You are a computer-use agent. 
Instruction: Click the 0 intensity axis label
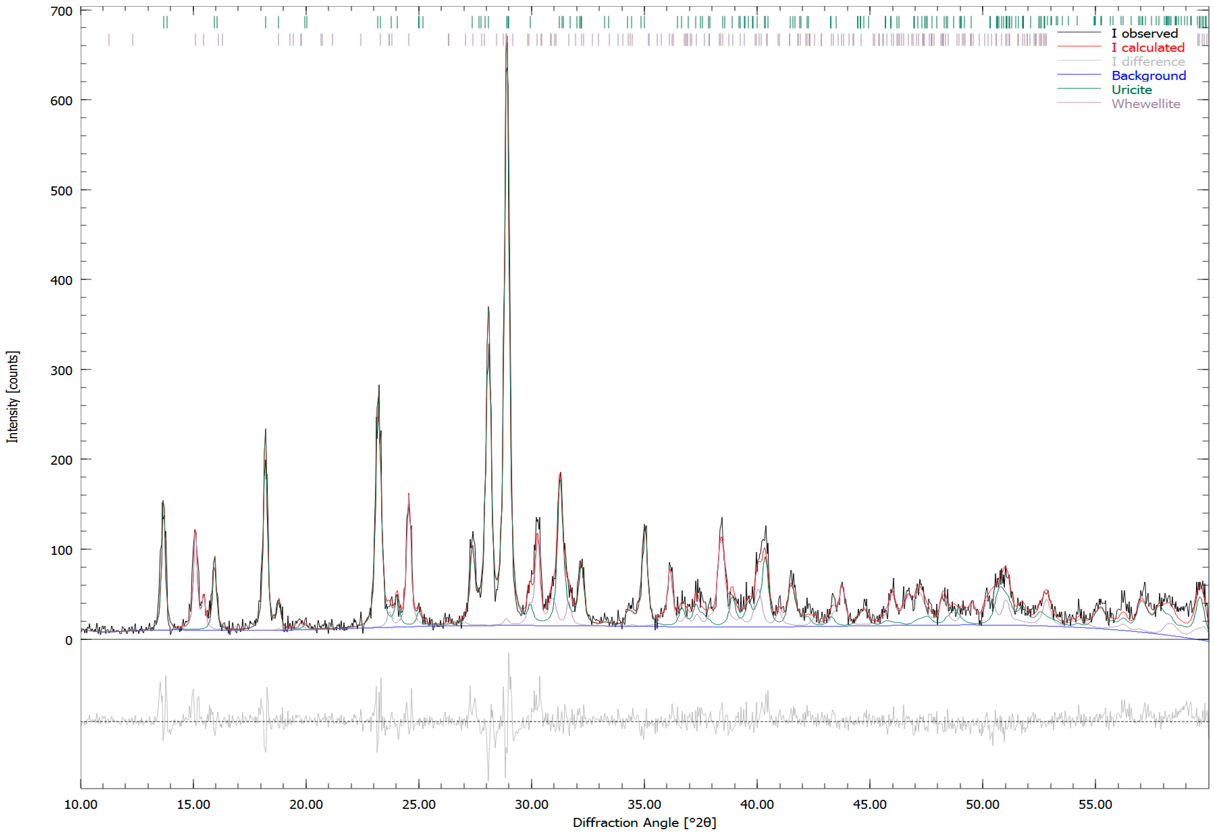point(69,640)
